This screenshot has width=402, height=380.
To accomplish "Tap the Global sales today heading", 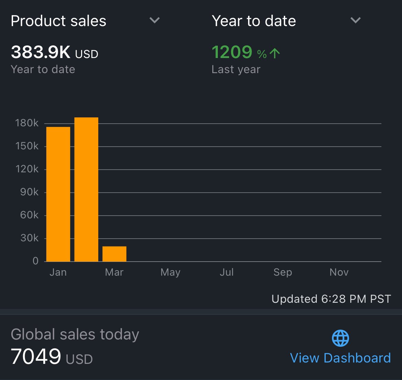I will point(75,334).
